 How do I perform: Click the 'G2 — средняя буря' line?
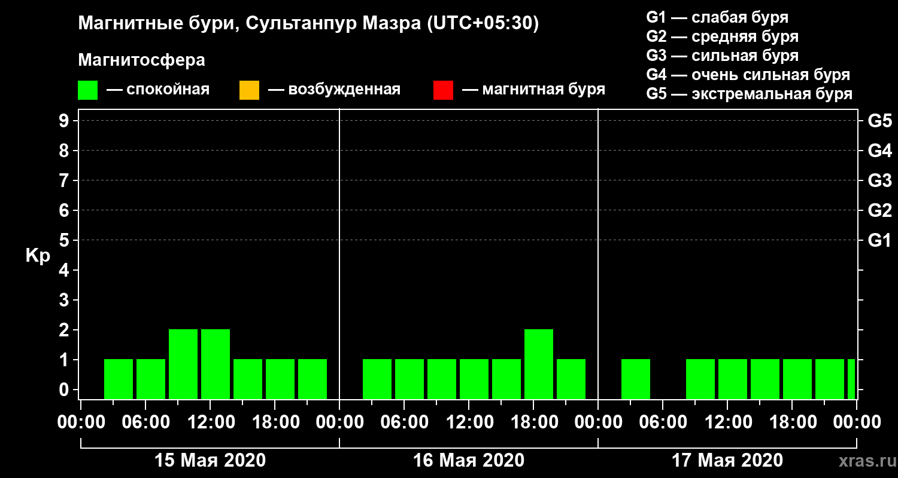tap(723, 36)
